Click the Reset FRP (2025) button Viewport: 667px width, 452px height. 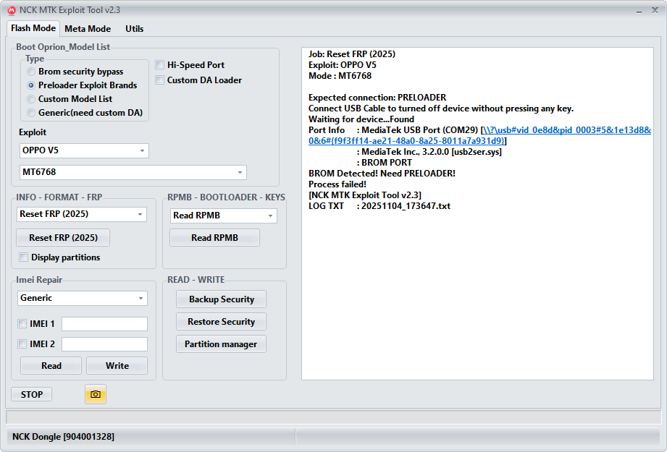[63, 237]
